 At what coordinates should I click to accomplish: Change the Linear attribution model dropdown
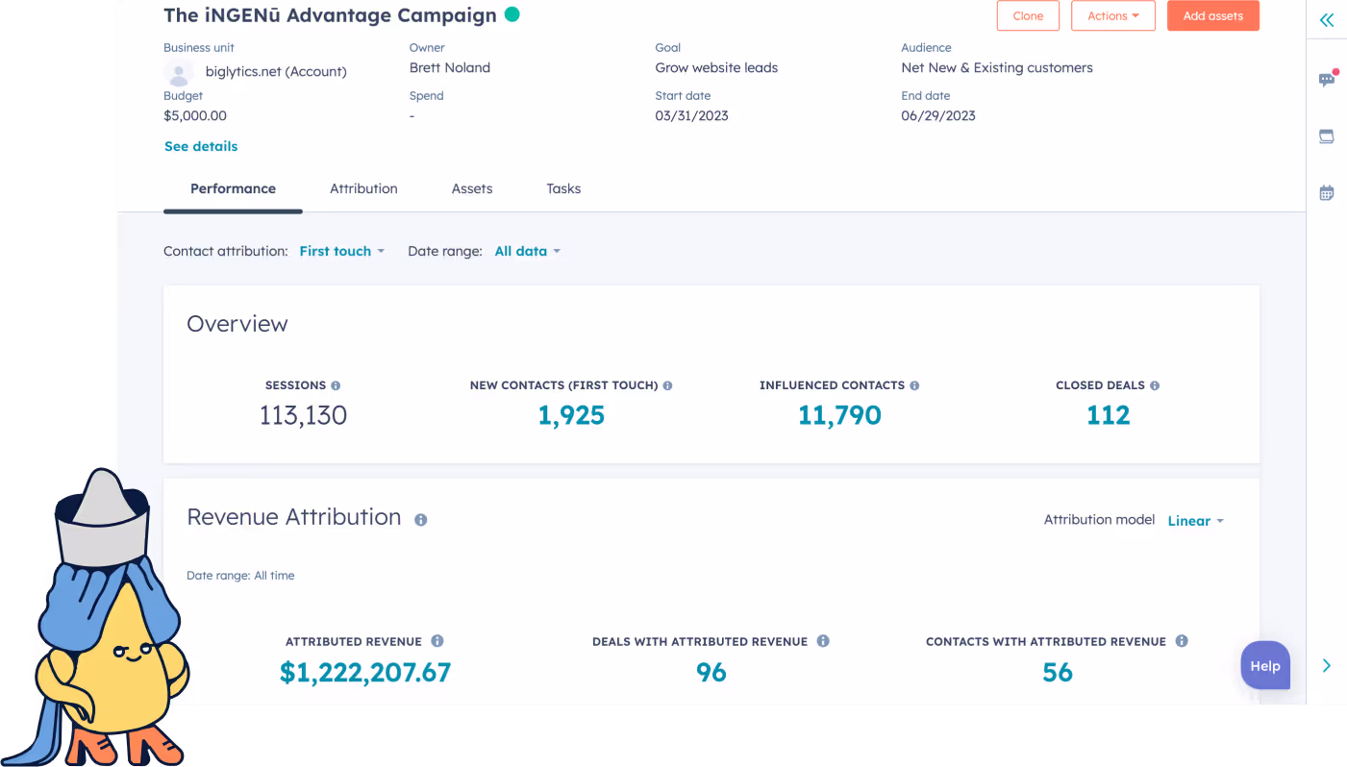point(1194,520)
